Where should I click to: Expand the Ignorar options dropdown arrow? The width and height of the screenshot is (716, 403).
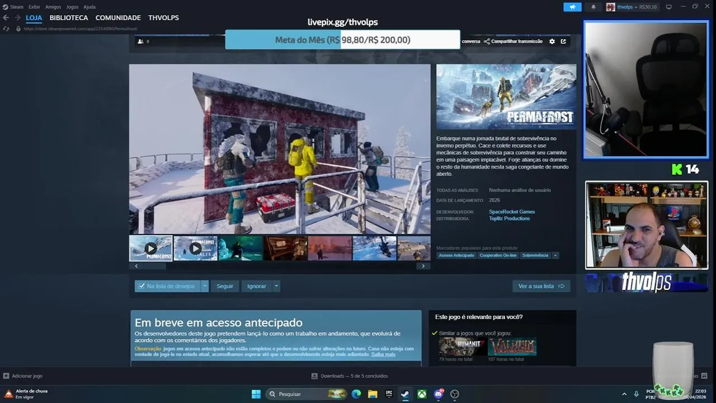point(276,286)
